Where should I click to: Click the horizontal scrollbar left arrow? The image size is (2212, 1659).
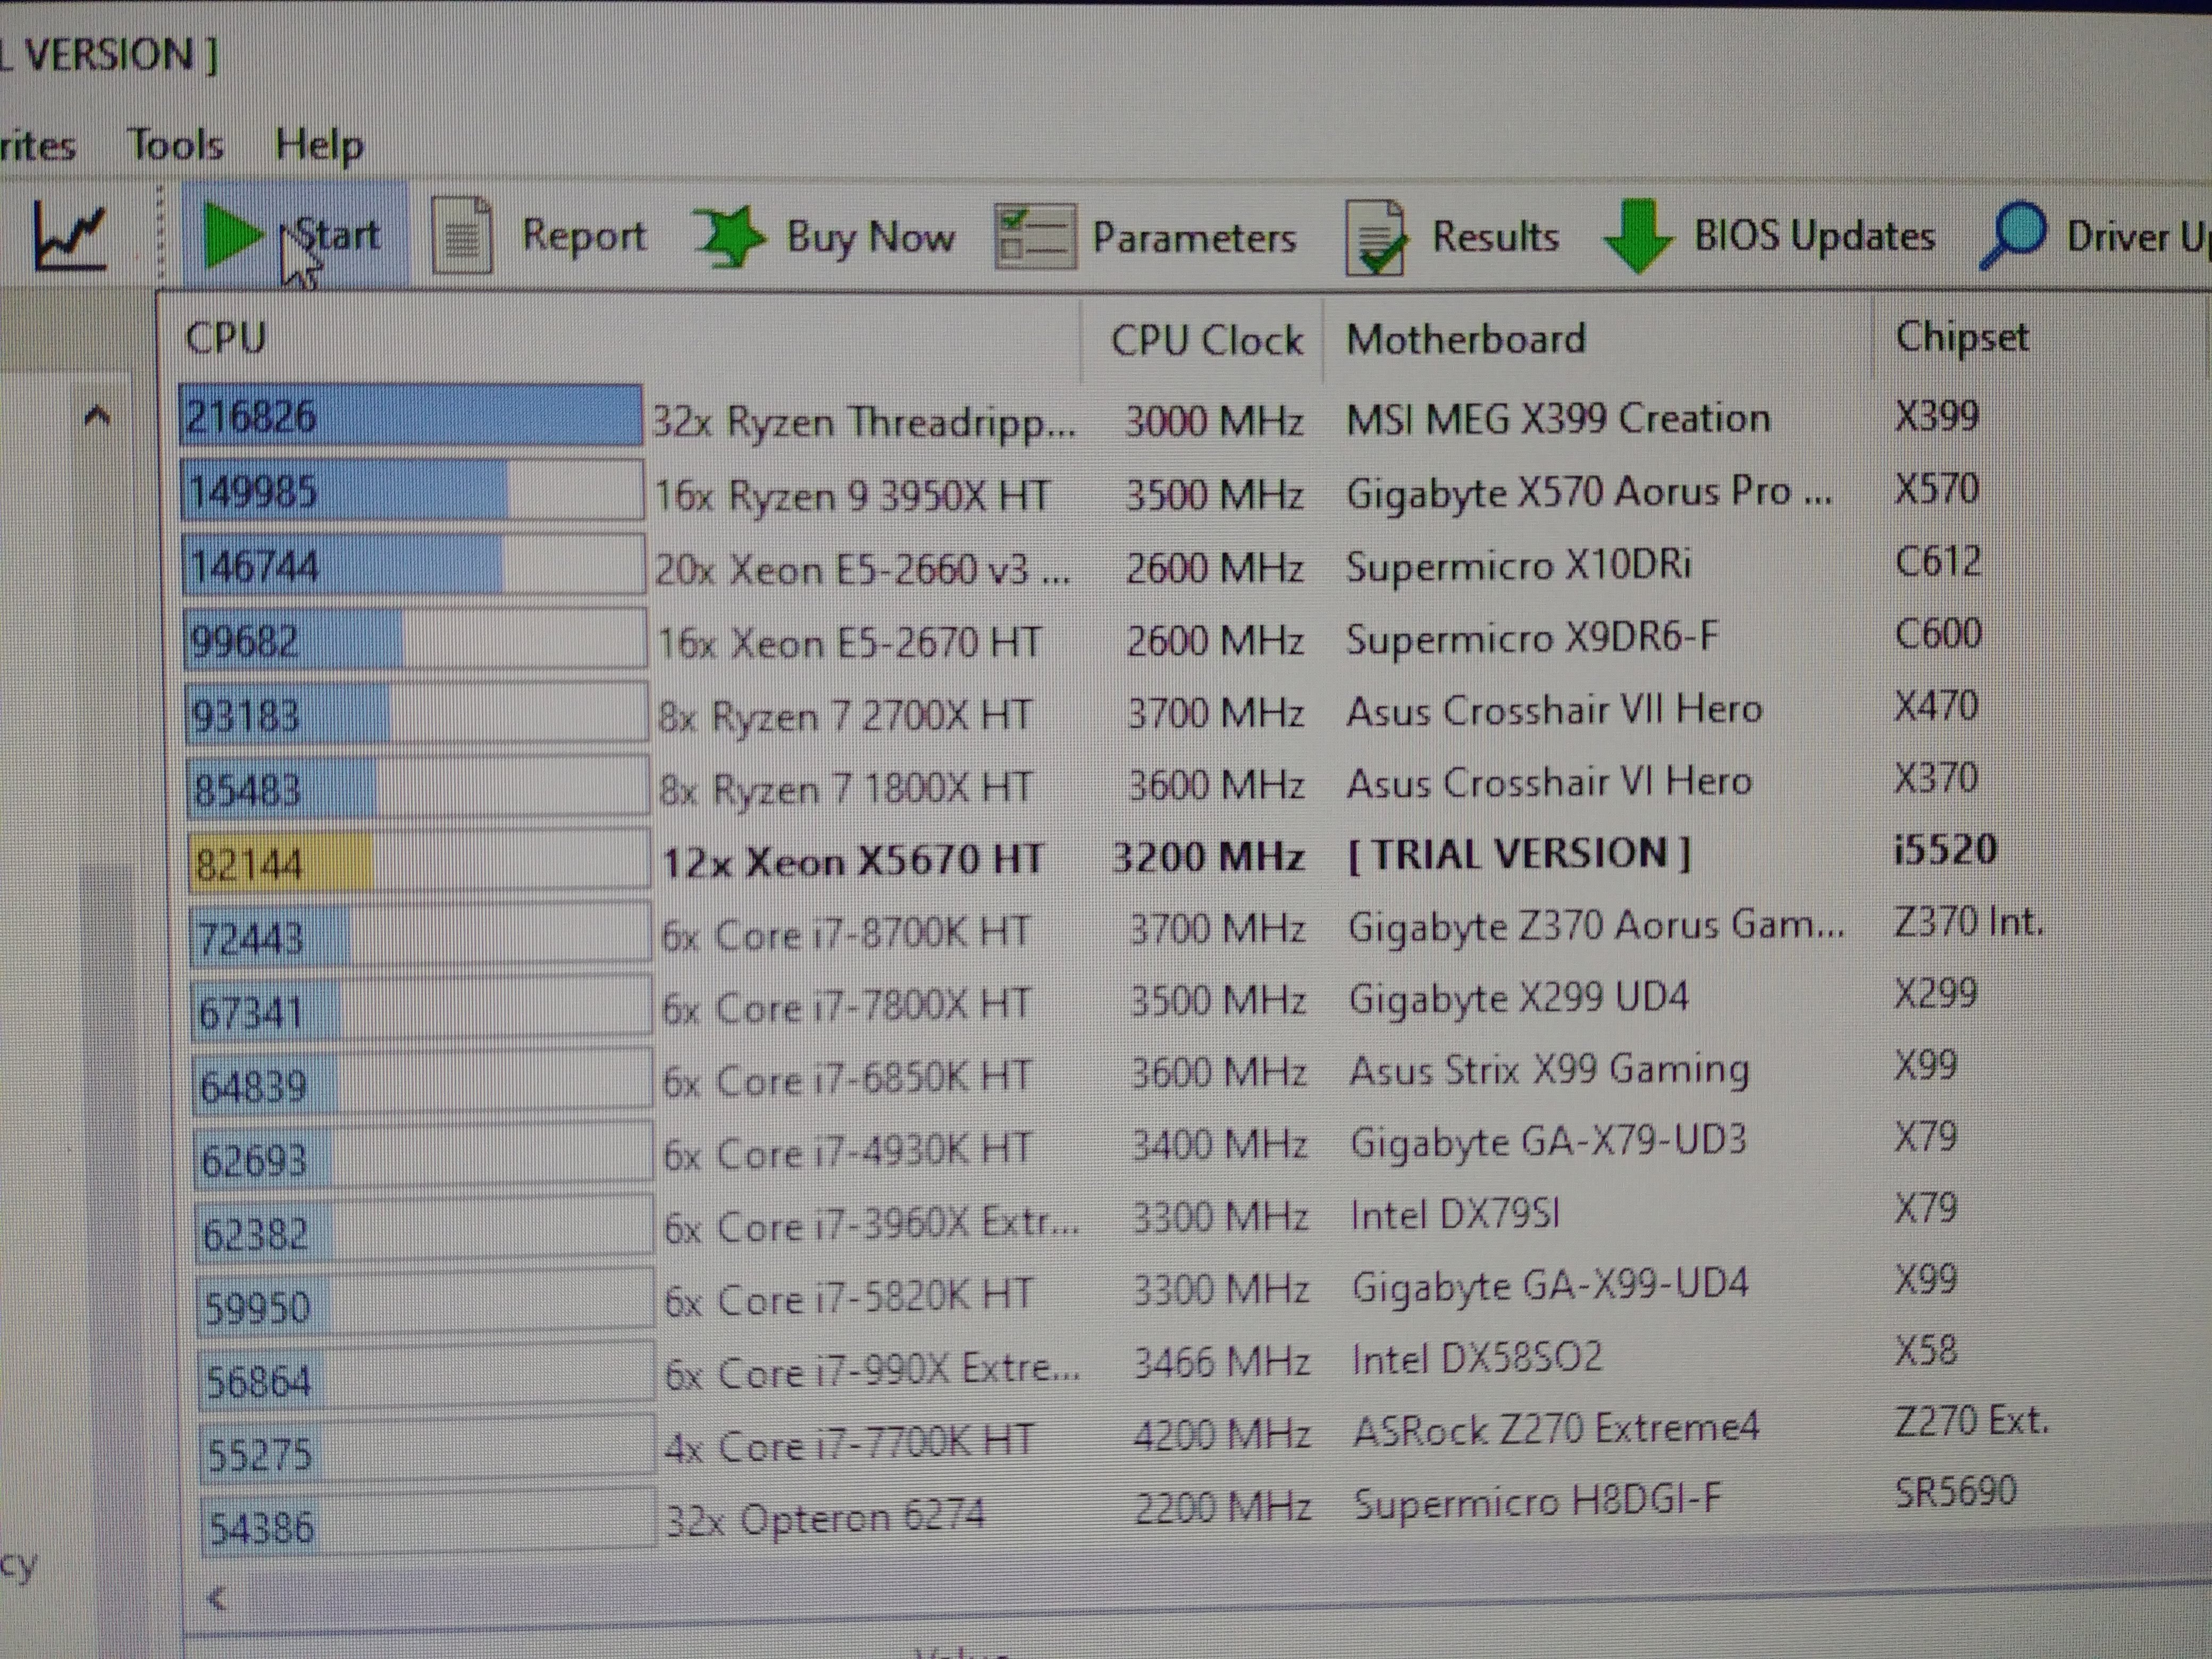217,1599
